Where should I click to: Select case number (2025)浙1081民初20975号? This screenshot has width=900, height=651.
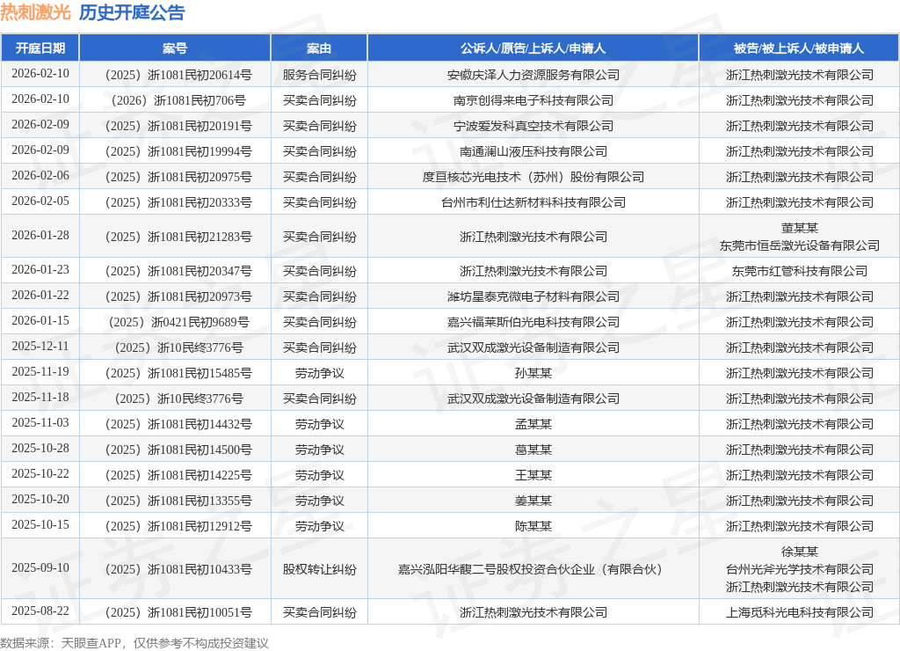tap(178, 177)
